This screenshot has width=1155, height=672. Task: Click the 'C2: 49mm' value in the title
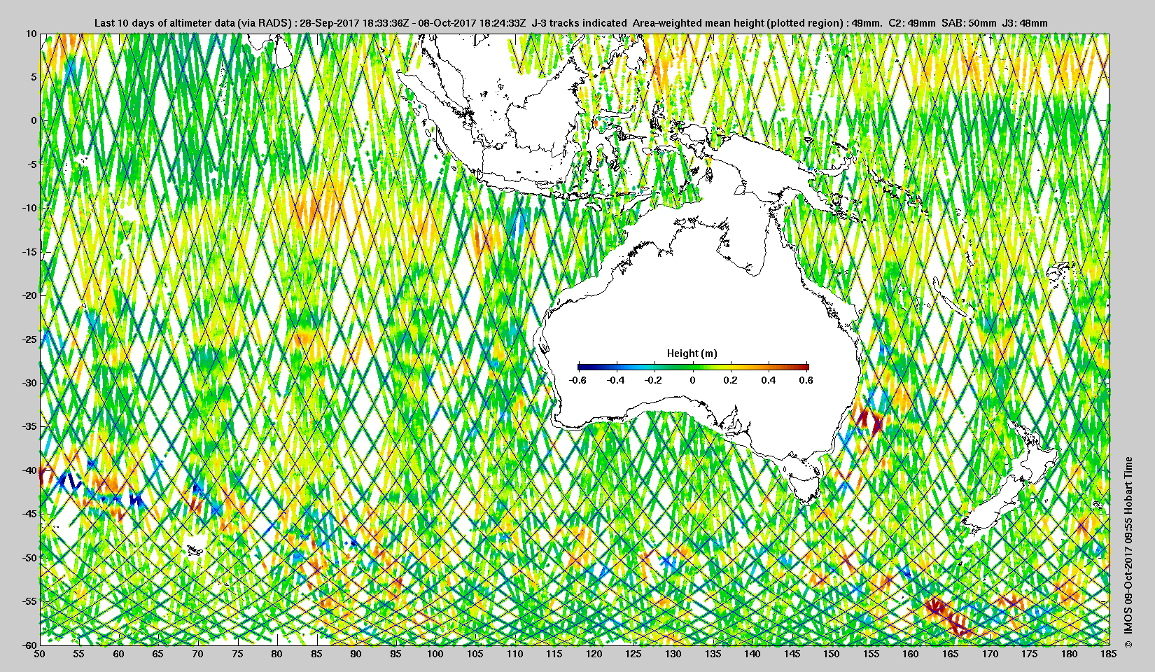pyautogui.click(x=911, y=23)
